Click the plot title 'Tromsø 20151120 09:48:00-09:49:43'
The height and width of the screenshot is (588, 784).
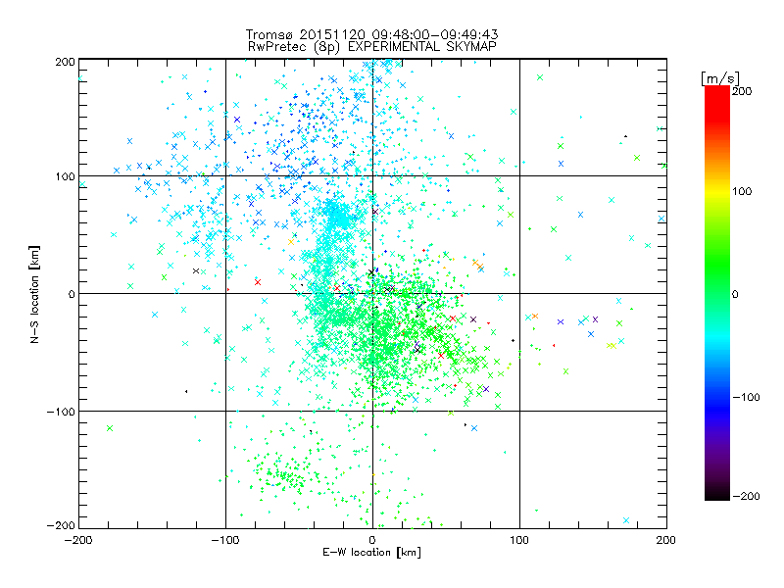click(371, 34)
